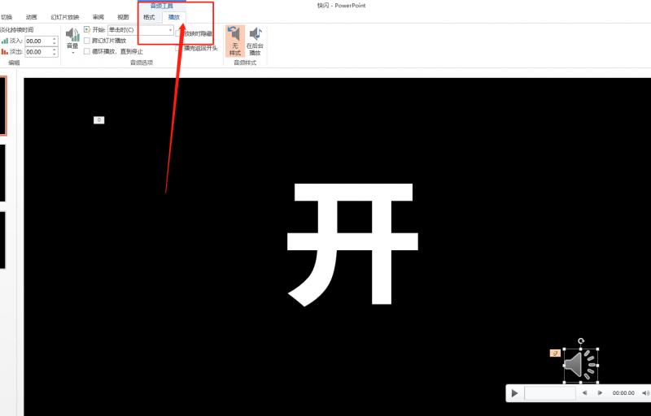The image size is (651, 416).
Task: Step audio backward with left arrow
Action: (x=584, y=392)
